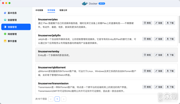Open 教程 for linuxserver/emby
The width and height of the screenshot is (180, 104).
[x=147, y=55]
